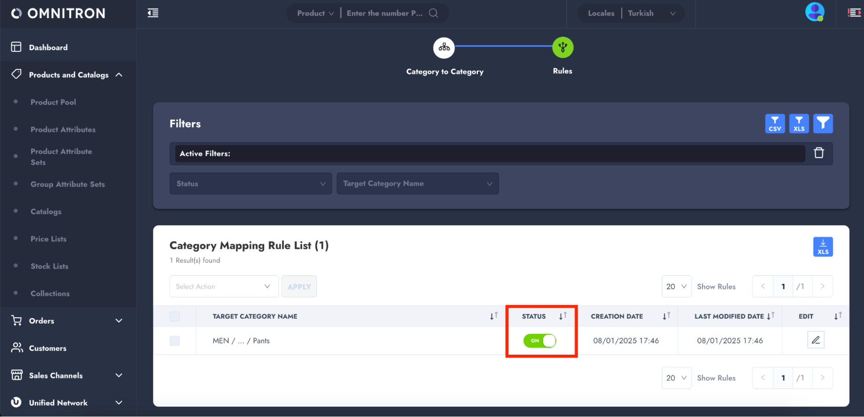This screenshot has width=864, height=417.
Task: Click the XLS filter export icon in Filters
Action: click(x=799, y=124)
